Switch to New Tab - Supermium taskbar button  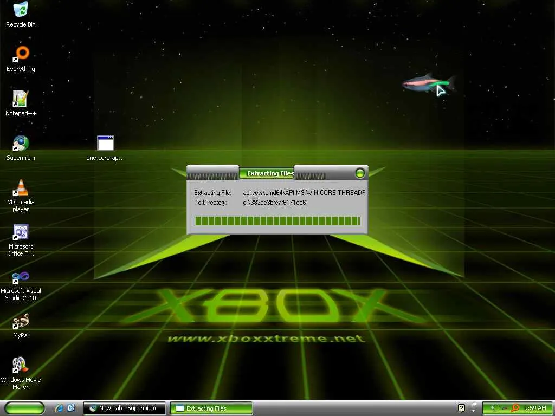(x=124, y=408)
